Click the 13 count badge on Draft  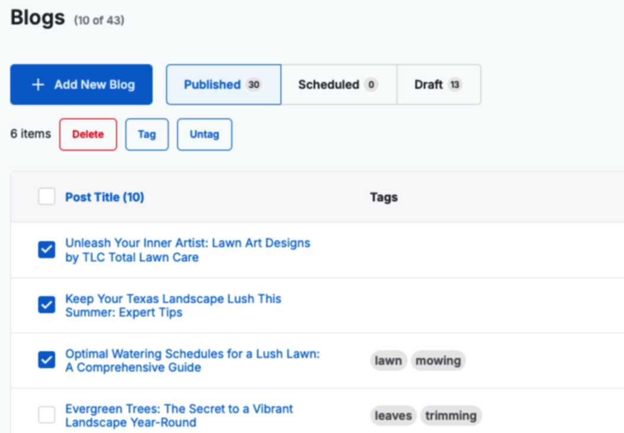(x=455, y=85)
